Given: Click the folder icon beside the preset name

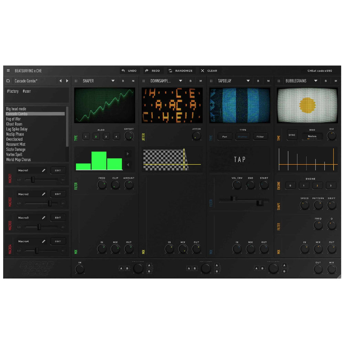Looking at the screenshot, I should tap(8, 81).
